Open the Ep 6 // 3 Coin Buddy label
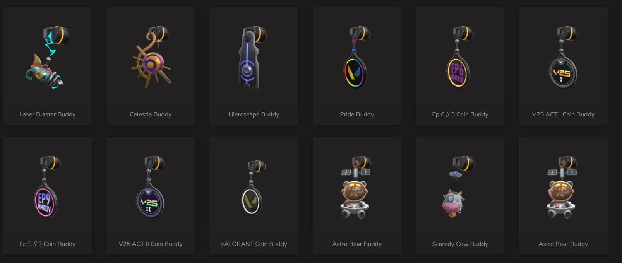Screen dimensions: 622x263 coord(460,114)
